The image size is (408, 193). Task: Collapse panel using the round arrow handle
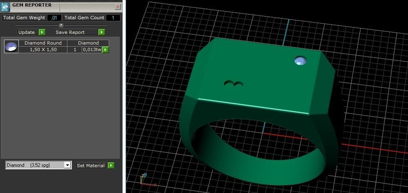pyautogui.click(x=61, y=25)
